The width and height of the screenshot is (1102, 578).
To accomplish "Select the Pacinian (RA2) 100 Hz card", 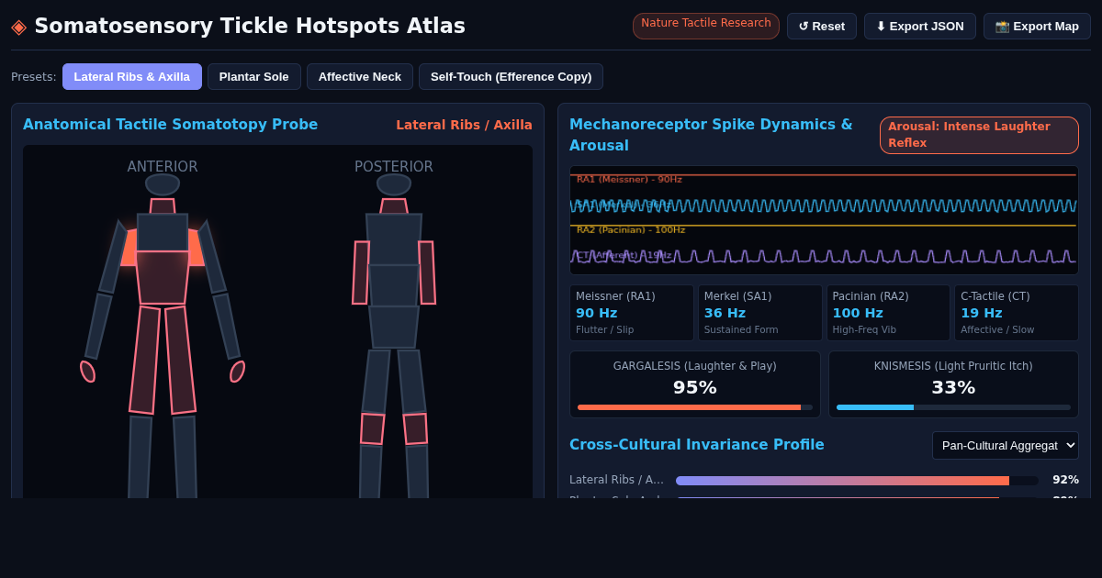I will point(888,313).
